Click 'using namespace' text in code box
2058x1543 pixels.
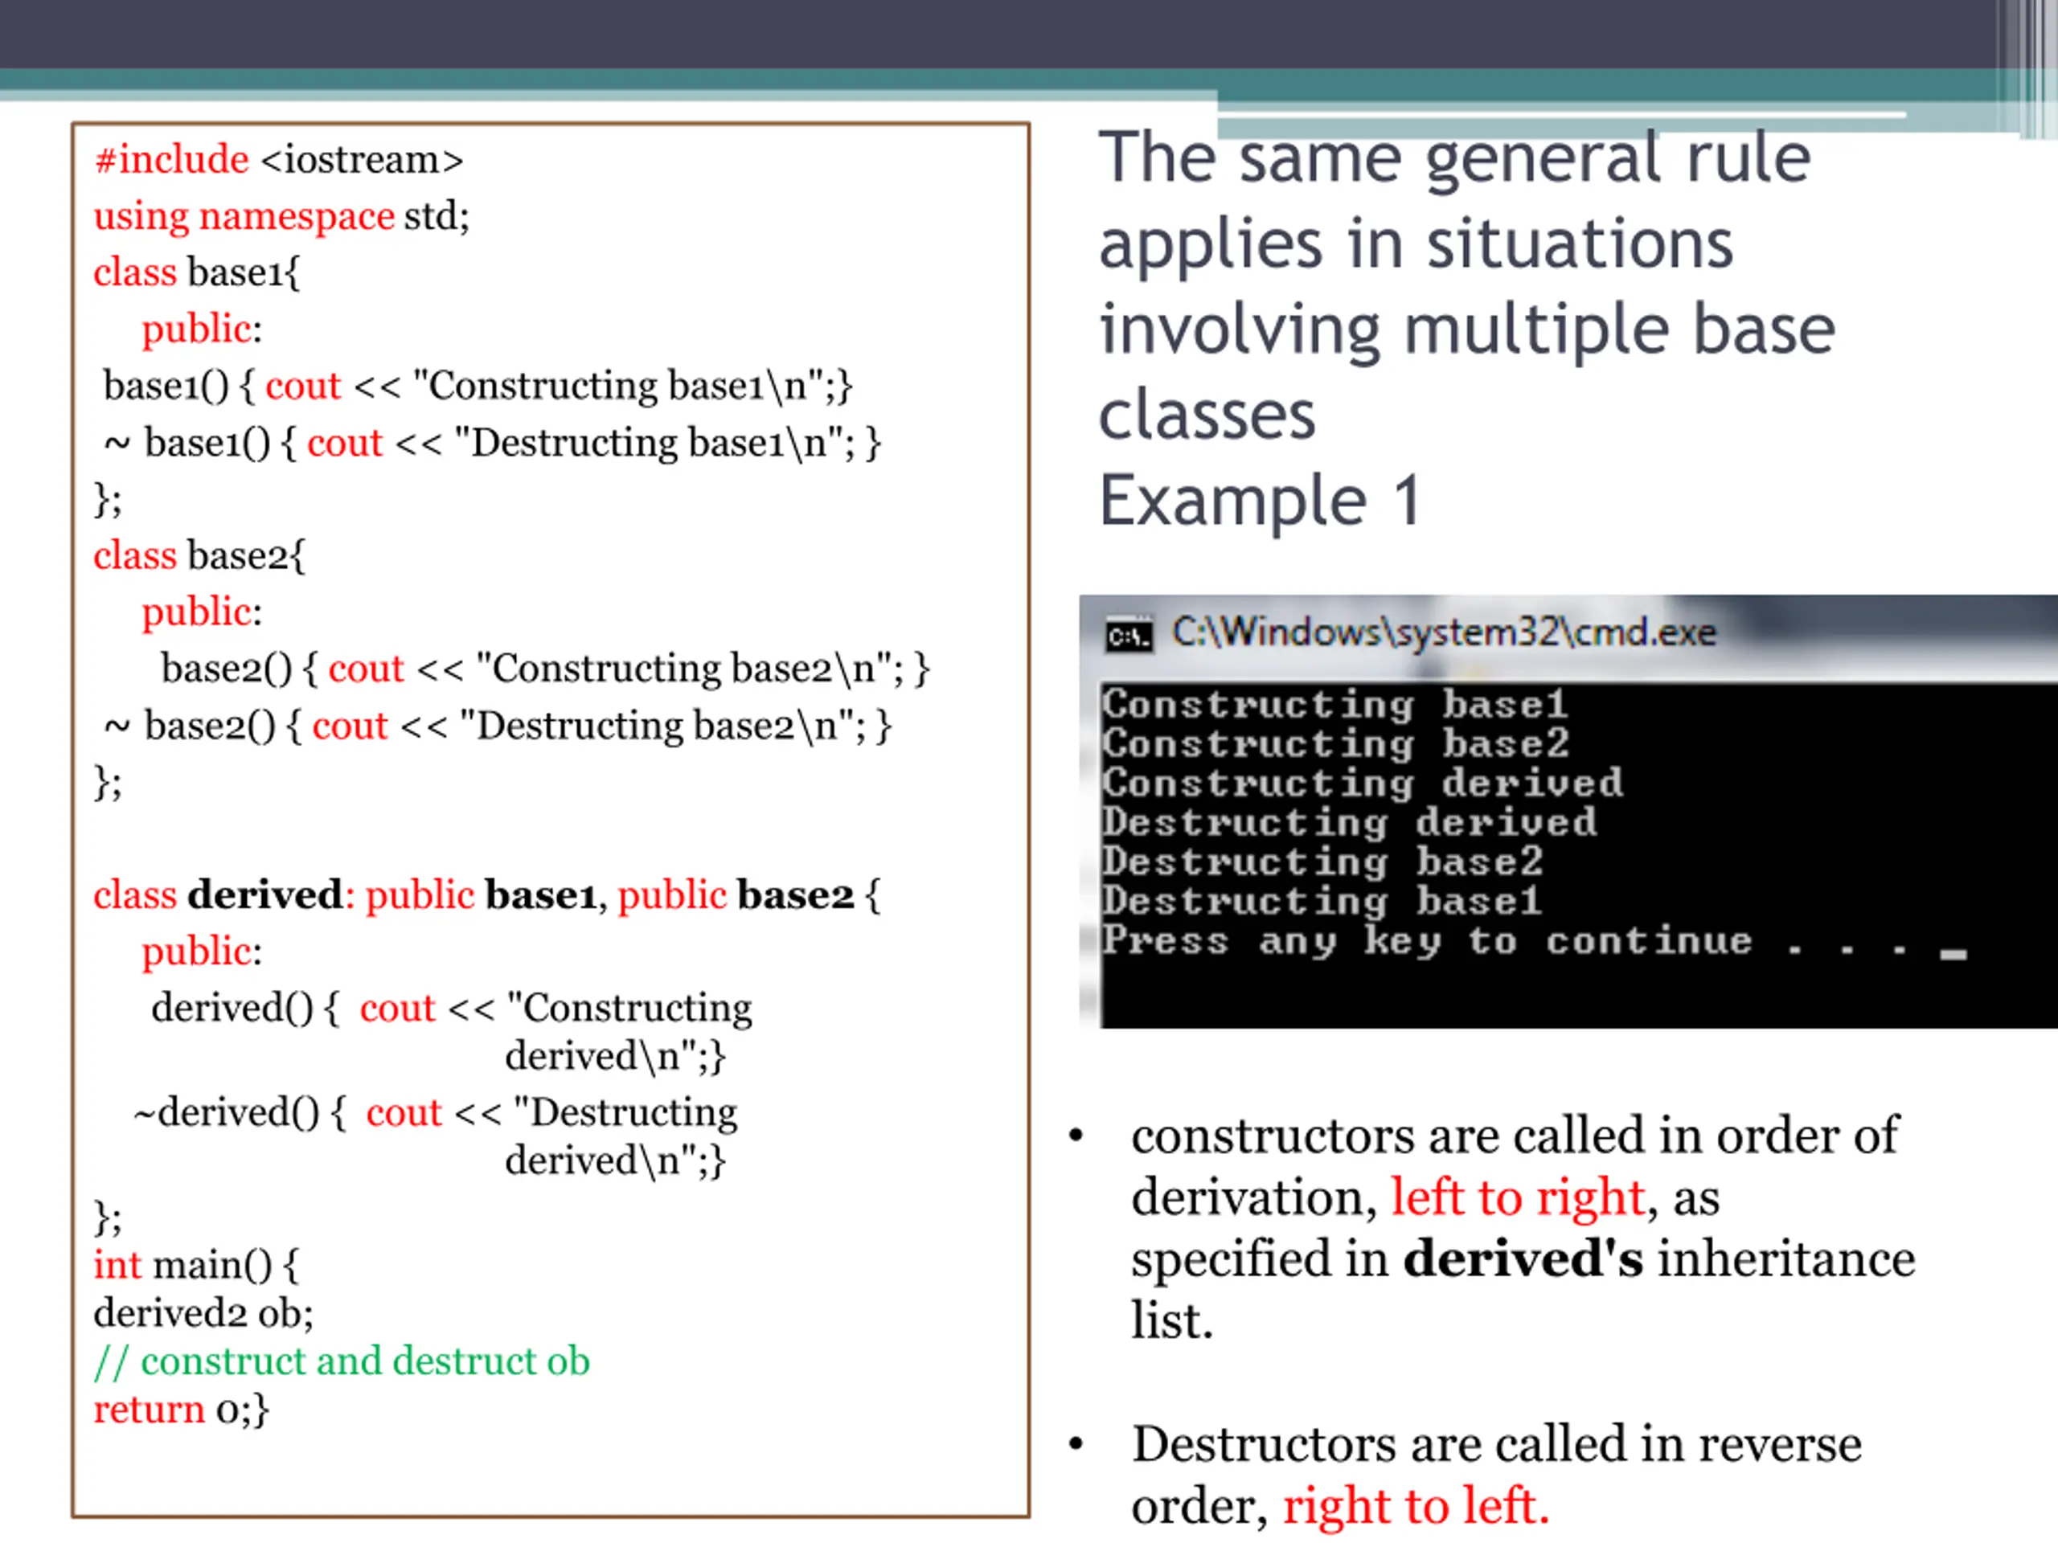click(244, 215)
